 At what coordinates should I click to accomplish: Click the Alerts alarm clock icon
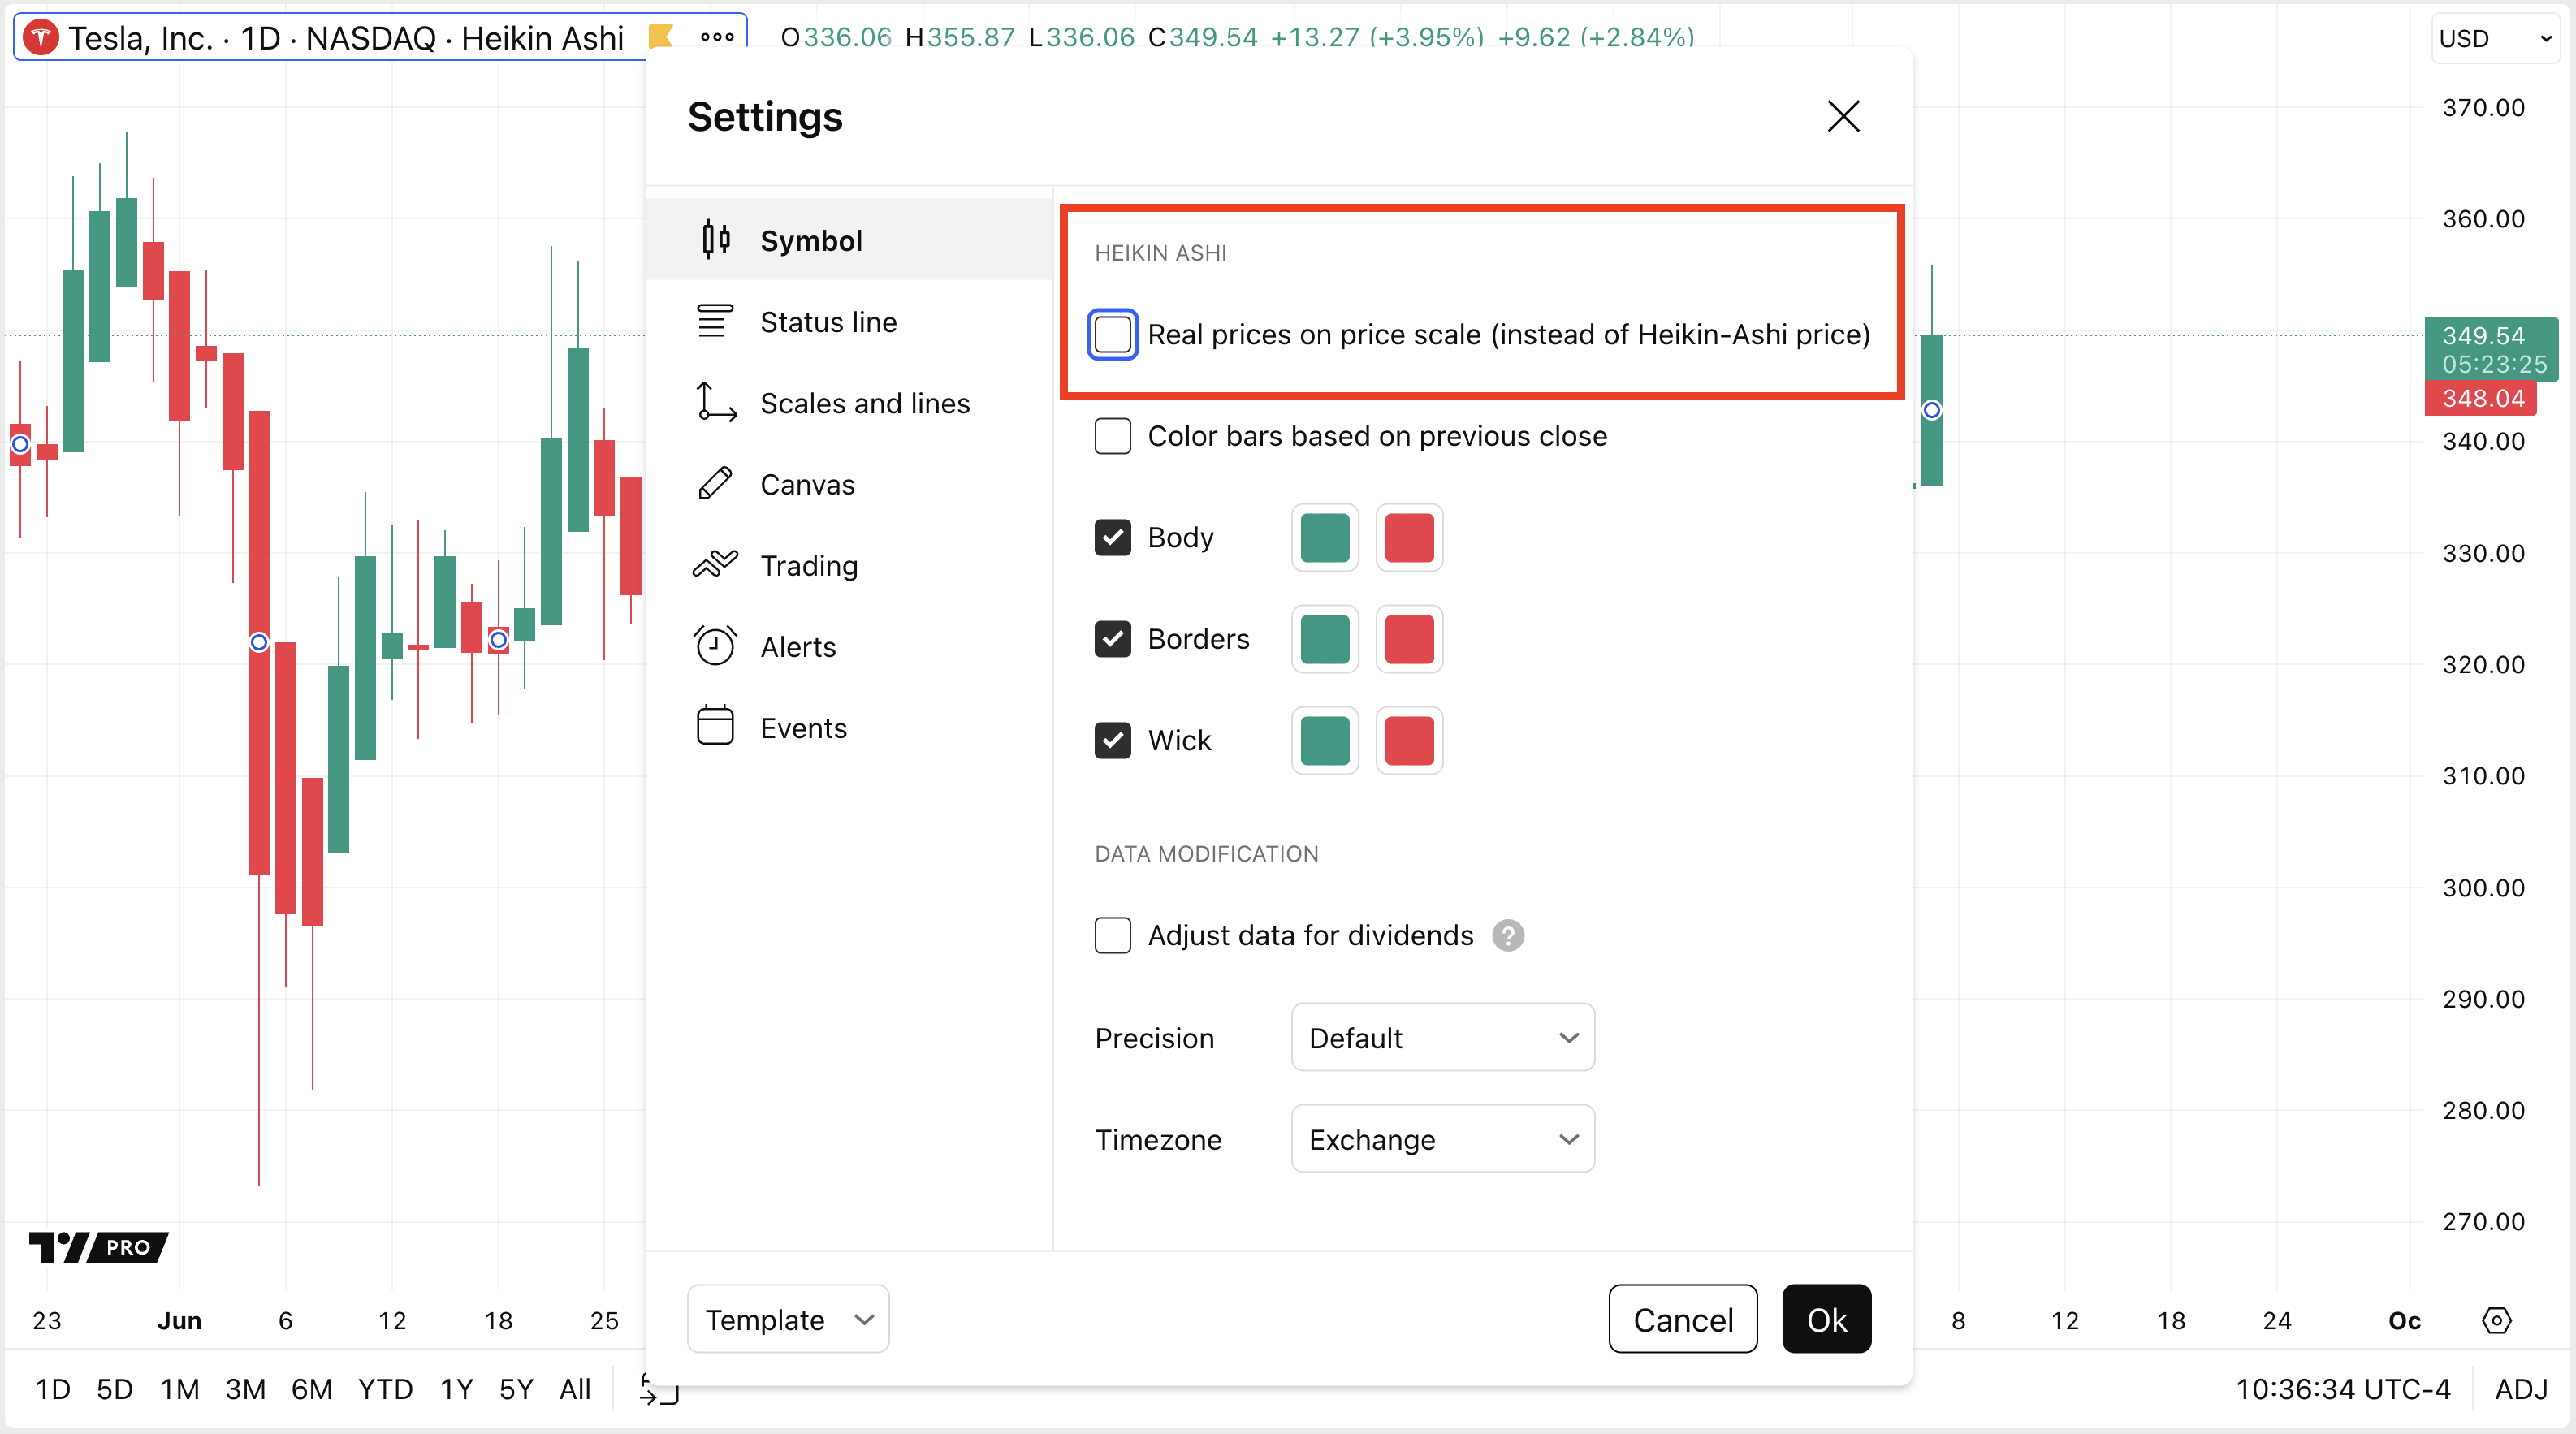(x=715, y=646)
